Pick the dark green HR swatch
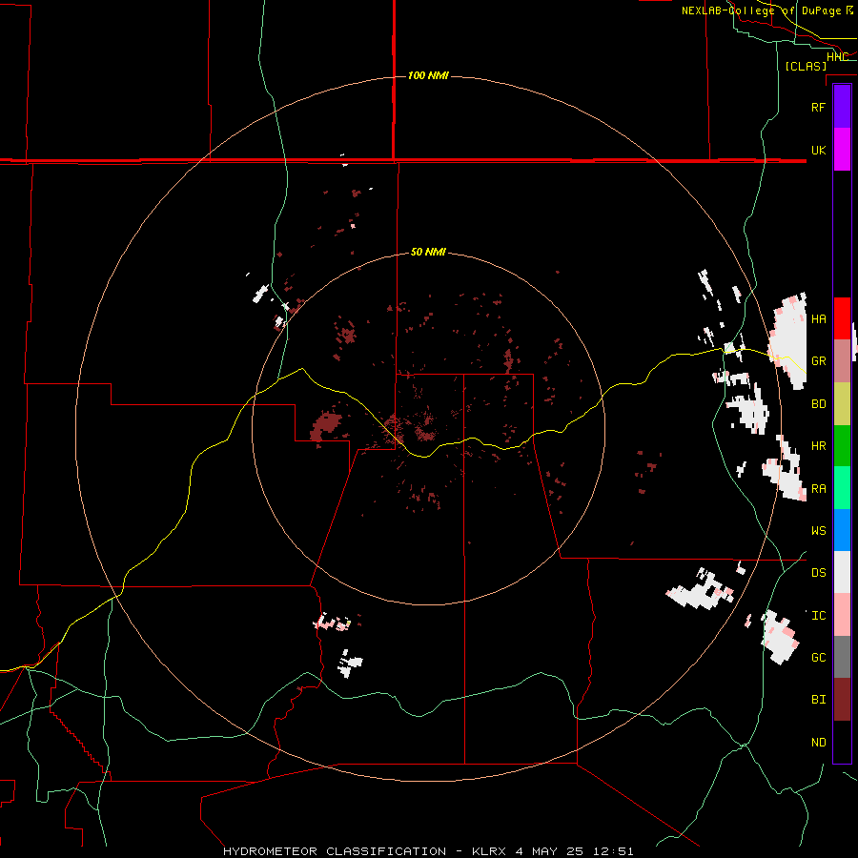Image resolution: width=858 pixels, height=858 pixels. 842,446
